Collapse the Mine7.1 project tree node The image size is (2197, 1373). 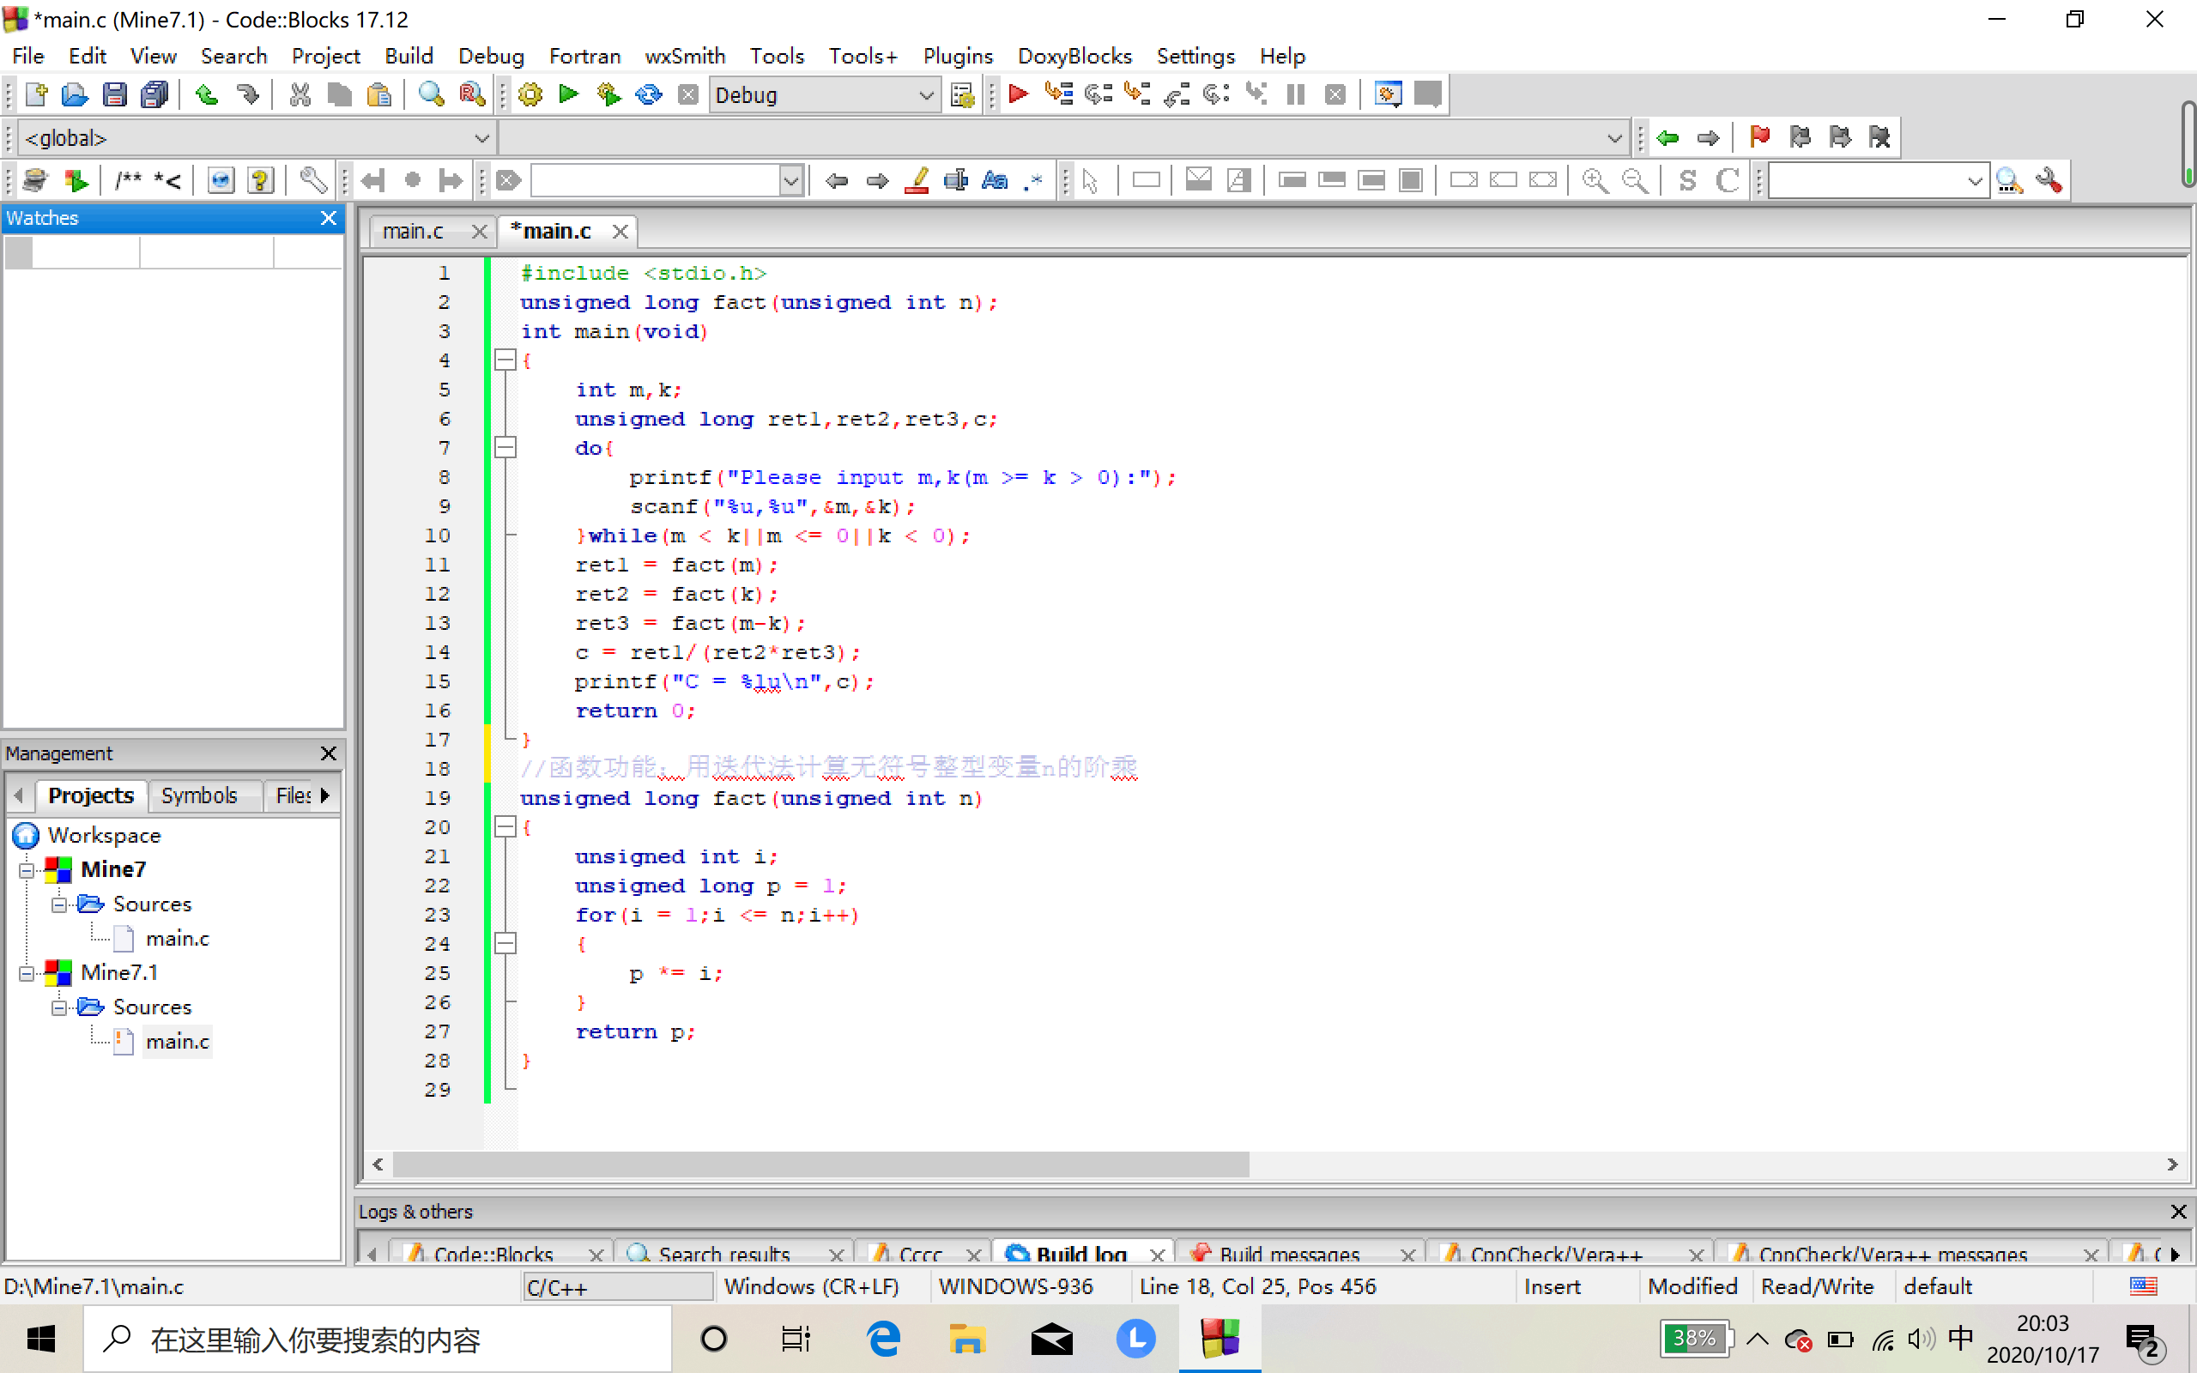point(27,973)
